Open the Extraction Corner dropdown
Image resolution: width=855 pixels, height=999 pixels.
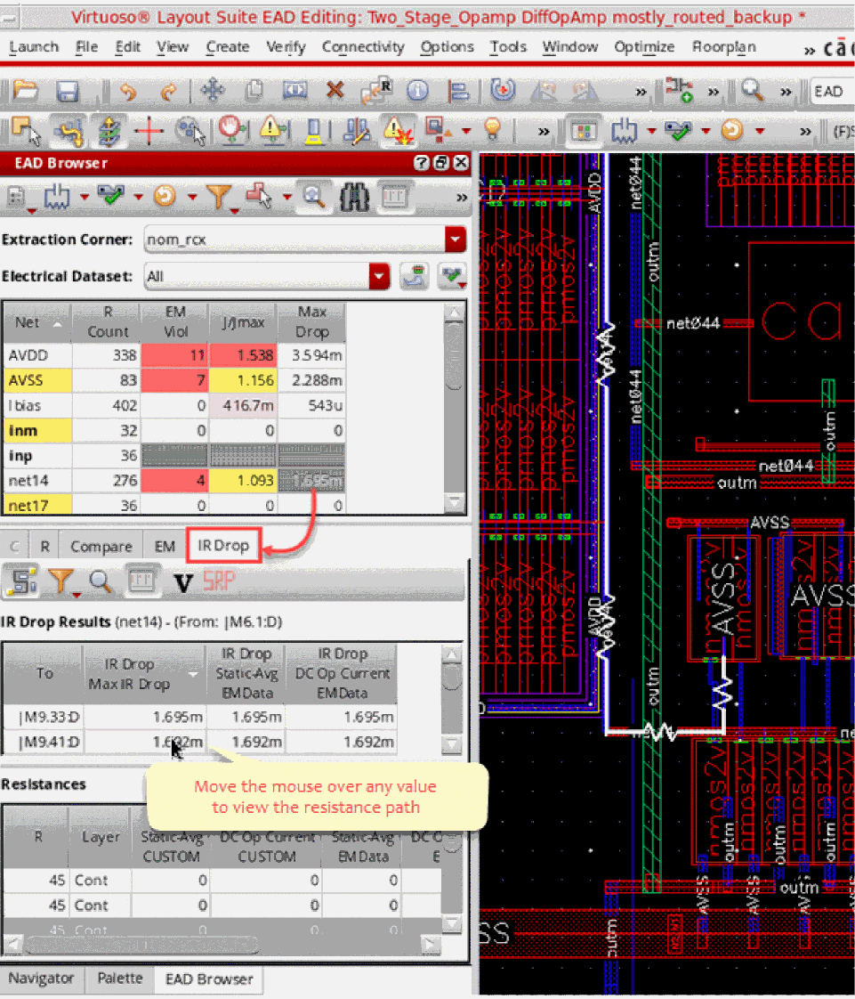pos(456,240)
